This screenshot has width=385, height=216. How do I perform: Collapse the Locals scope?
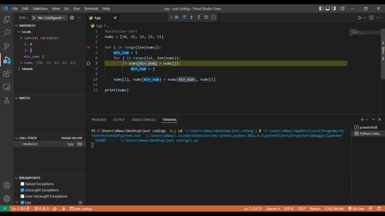click(19, 32)
